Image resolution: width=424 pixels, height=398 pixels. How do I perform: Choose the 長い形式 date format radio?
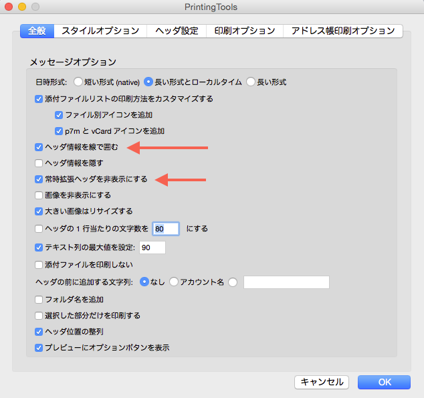click(x=251, y=82)
